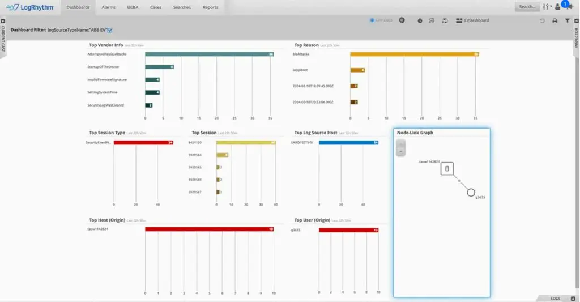Viewport: 580px width, 302px height.
Task: Click the user node g3635 circle
Action: 471,192
